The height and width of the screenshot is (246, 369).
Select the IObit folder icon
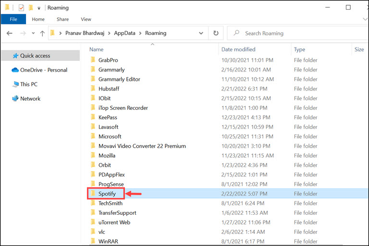point(93,98)
